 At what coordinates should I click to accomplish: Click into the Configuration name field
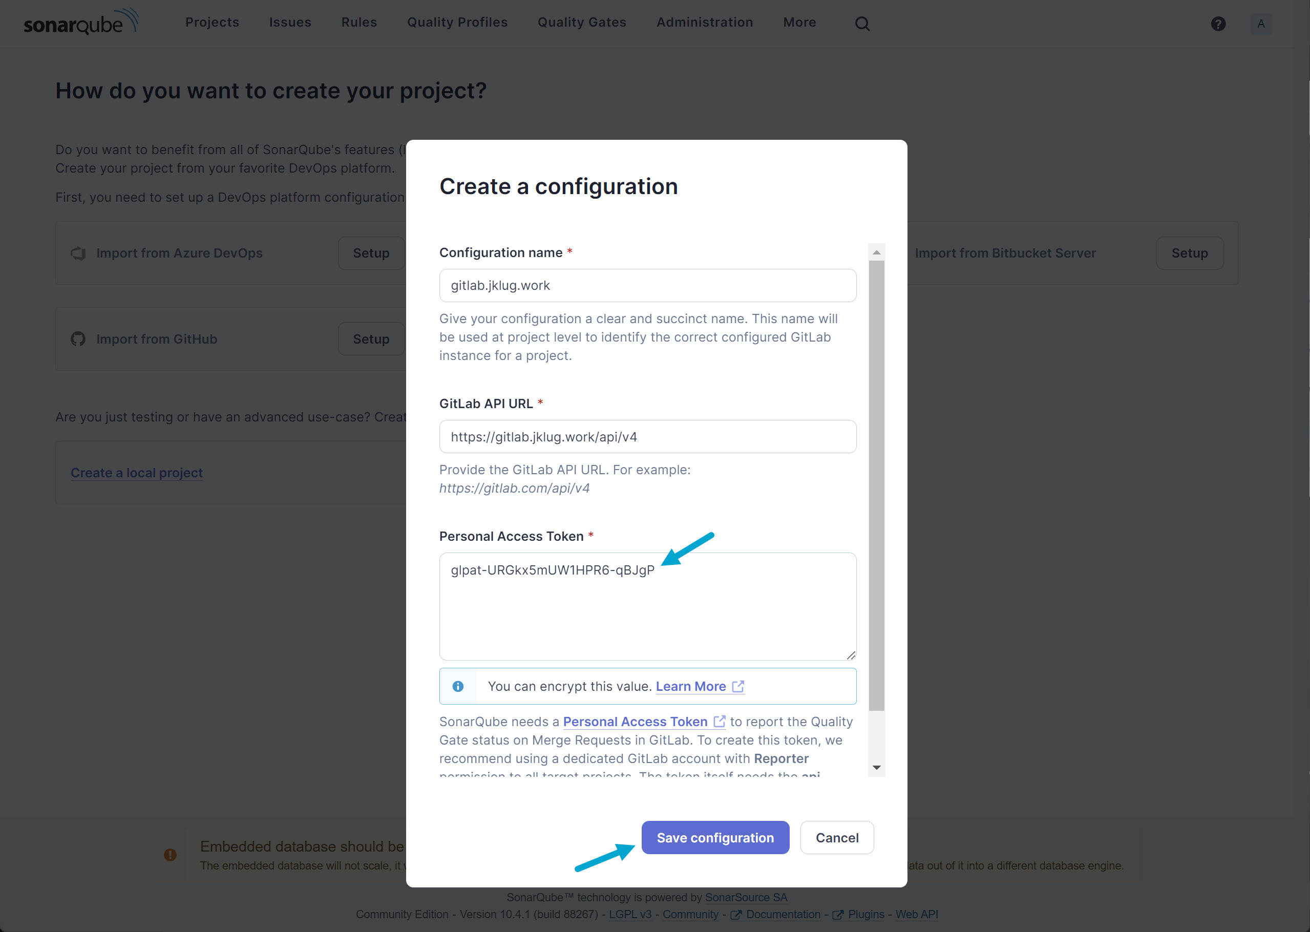[x=647, y=286]
